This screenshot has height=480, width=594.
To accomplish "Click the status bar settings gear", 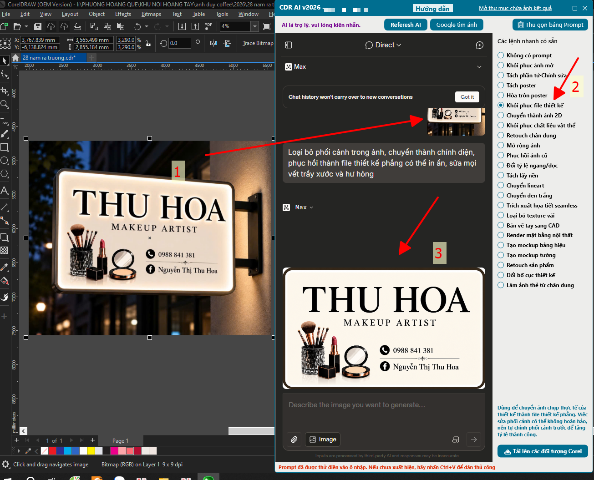I will coord(5,465).
